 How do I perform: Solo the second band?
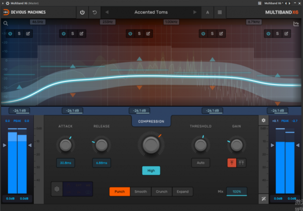point(73,34)
